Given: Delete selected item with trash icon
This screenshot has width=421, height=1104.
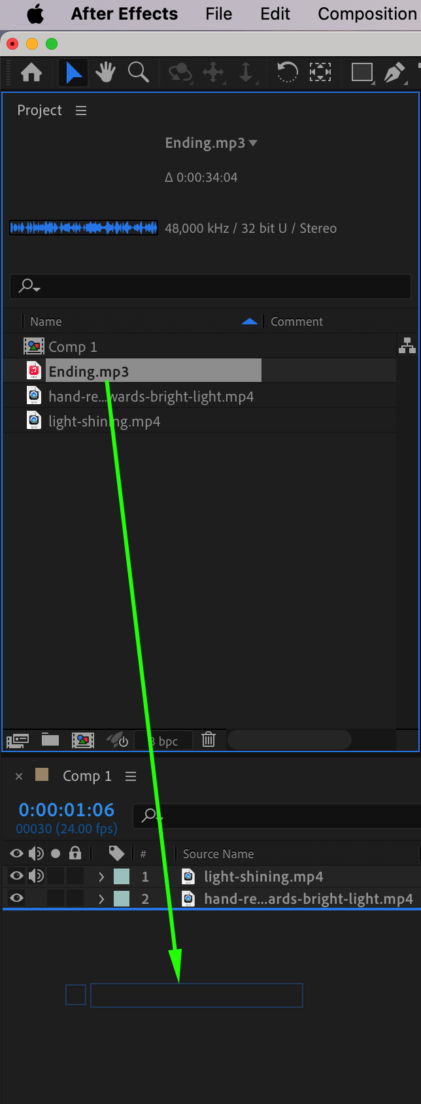Looking at the screenshot, I should point(209,740).
